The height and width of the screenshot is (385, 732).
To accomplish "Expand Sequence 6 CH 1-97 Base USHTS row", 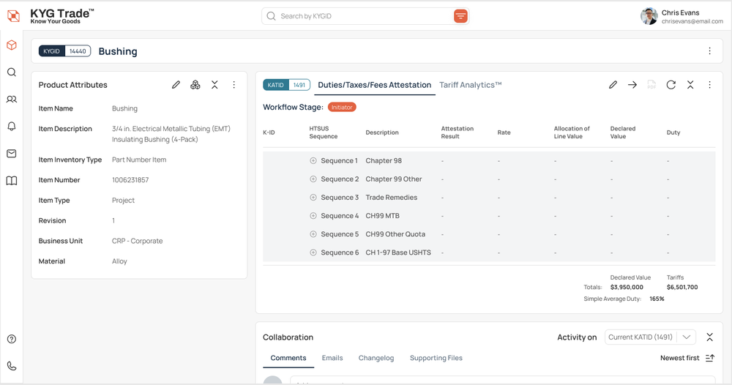I will pyautogui.click(x=313, y=253).
